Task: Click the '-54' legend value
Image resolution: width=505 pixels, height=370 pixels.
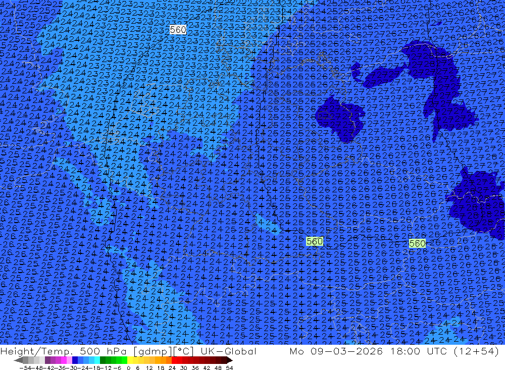Action: tap(25, 368)
